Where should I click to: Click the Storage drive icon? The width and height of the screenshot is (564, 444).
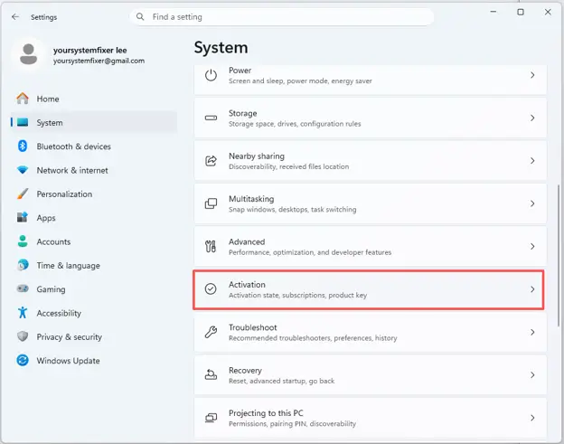[211, 118]
